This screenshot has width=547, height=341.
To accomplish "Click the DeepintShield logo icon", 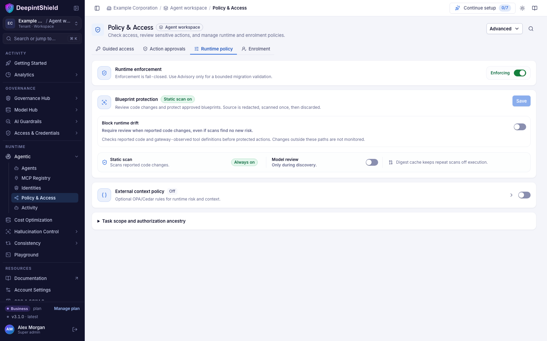I will coord(10,8).
